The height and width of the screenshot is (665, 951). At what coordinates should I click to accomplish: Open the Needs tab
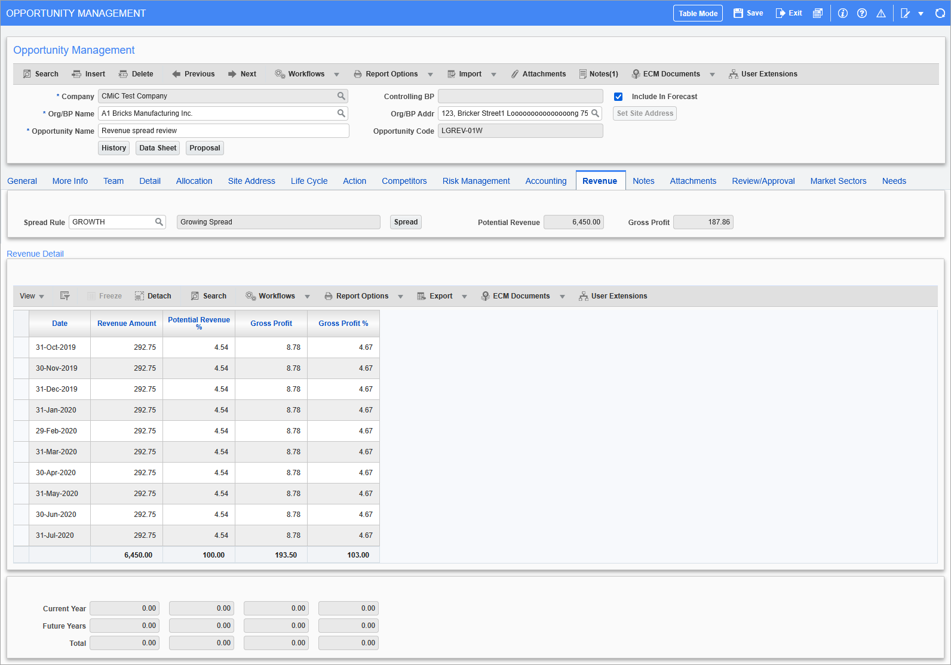tap(894, 181)
